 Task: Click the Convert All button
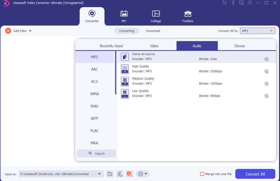click(x=255, y=174)
